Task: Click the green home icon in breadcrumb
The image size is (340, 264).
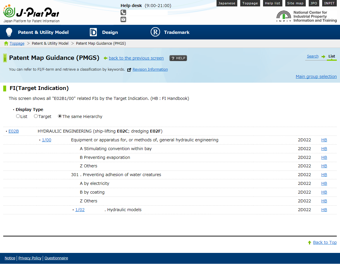Action: pyautogui.click(x=6, y=44)
